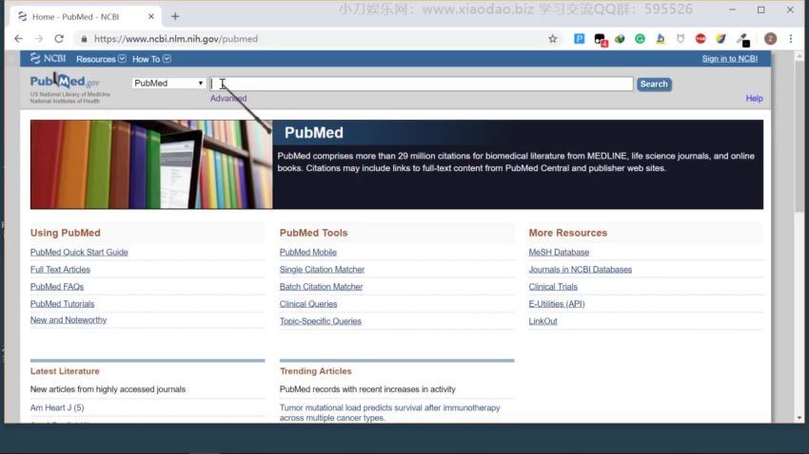Expand the Resources dropdown menu
This screenshot has height=454, width=809.
pyautogui.click(x=101, y=59)
